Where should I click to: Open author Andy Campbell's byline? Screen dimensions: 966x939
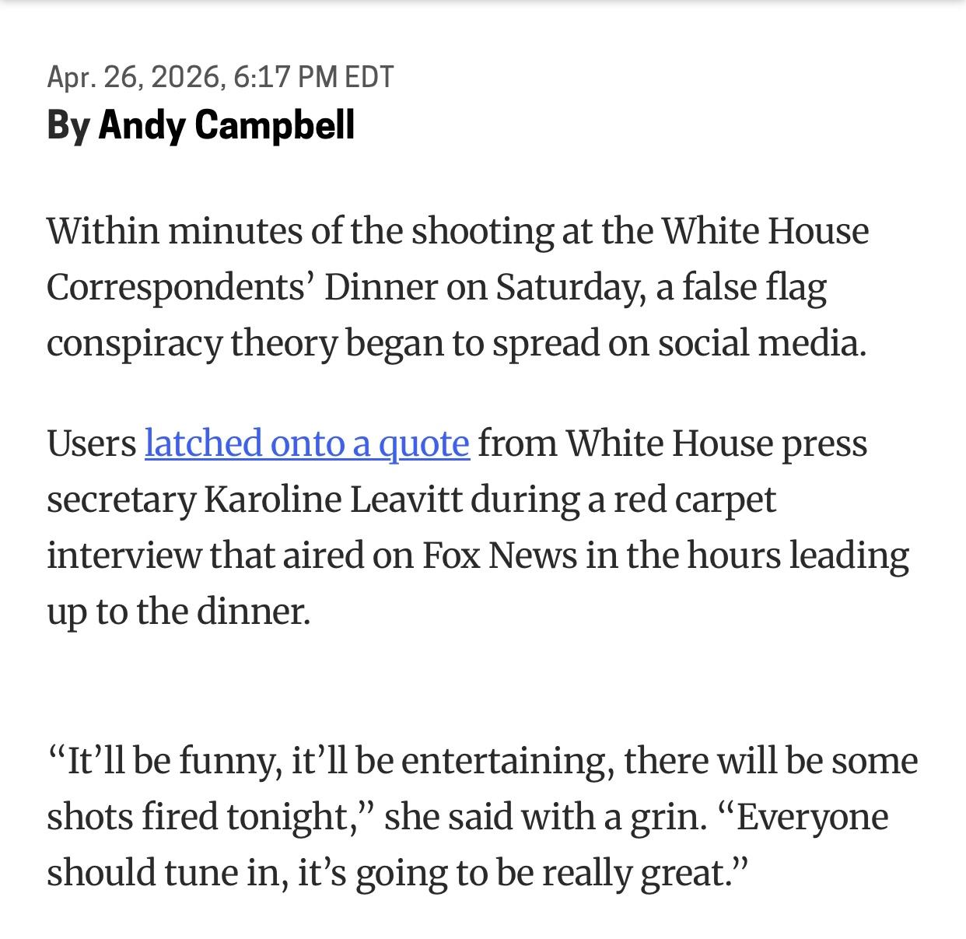coord(226,124)
